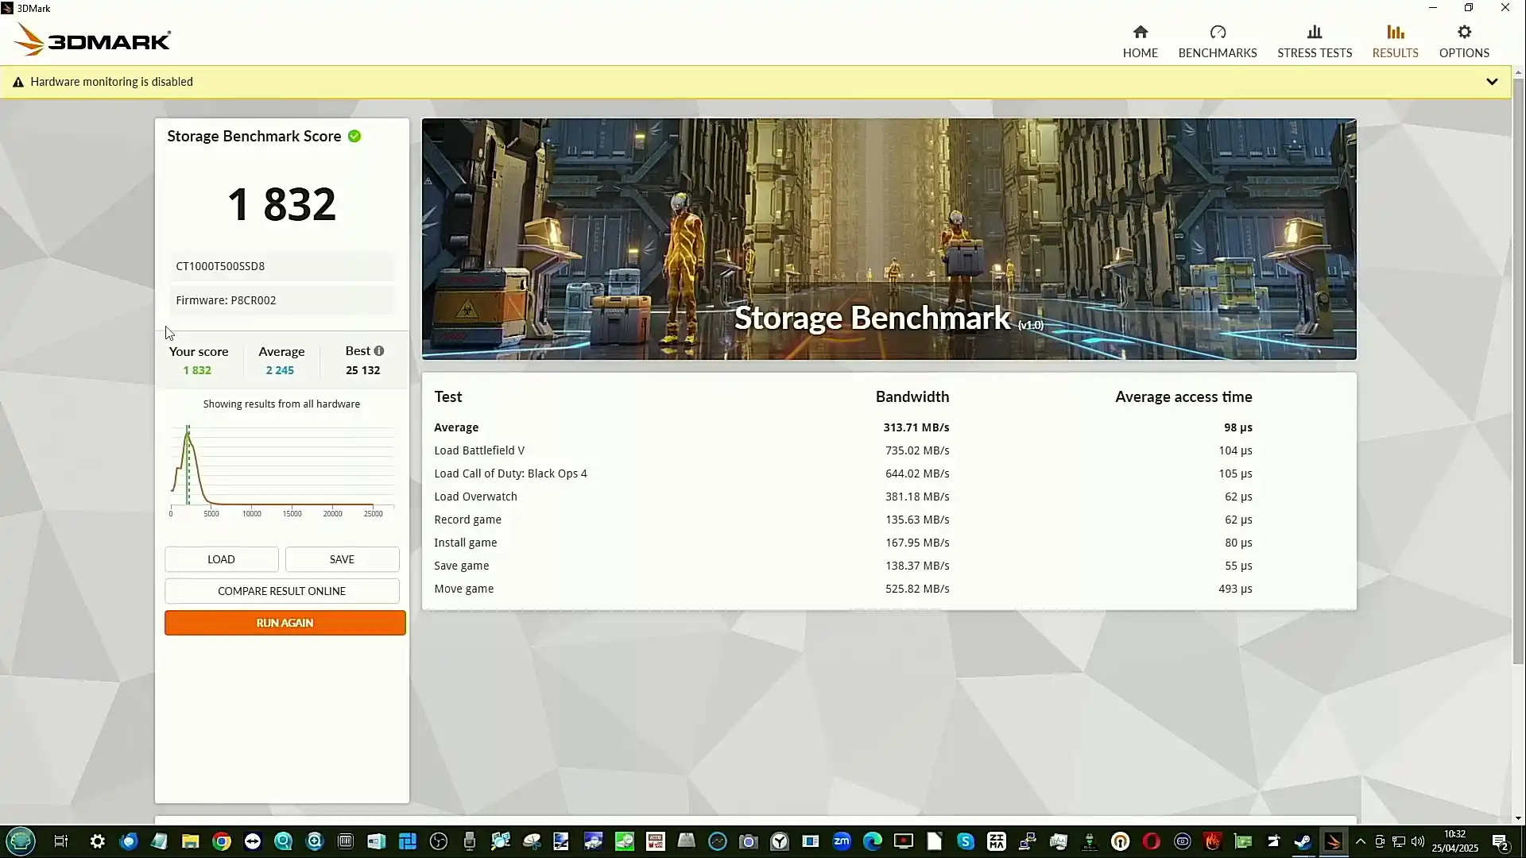Click the Save game row label
This screenshot has width=1526, height=858.
(461, 566)
